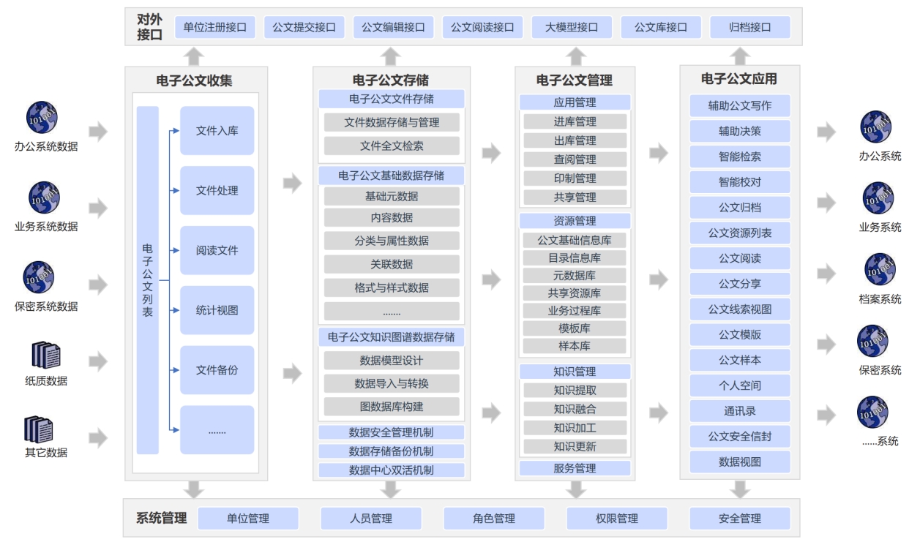Viewport: 920px width, 542px height.
Task: Select 单位管理 in 系统管理
Action: coord(249,519)
